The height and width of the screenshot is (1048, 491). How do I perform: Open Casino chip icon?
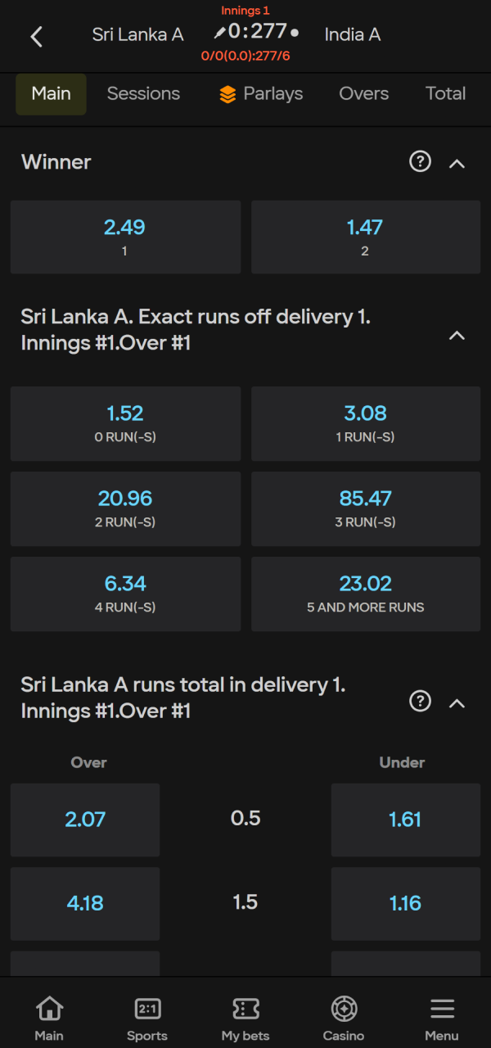pyautogui.click(x=344, y=1008)
